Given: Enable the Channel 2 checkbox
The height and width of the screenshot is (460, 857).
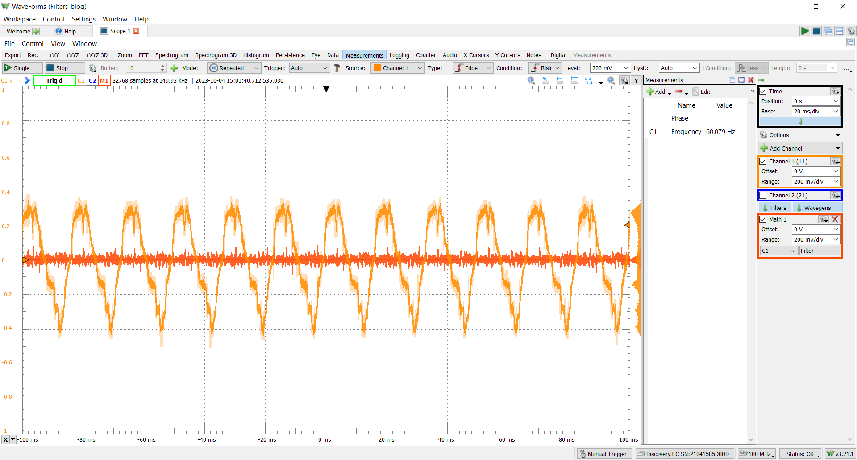Looking at the screenshot, I should [763, 195].
